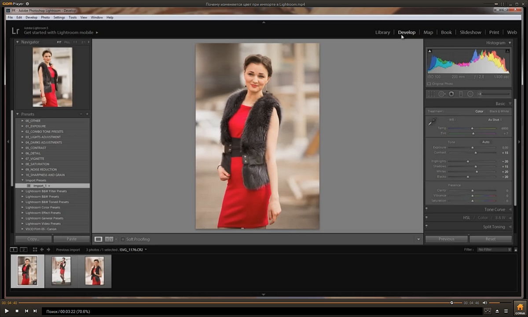Toggle the histogram shadow clipping triangle
Image resolution: width=528 pixels, height=317 pixels.
430,51
